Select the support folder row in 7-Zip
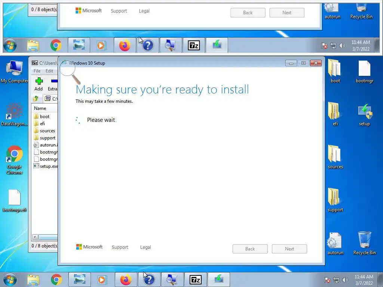The height and width of the screenshot is (287, 383). (45, 138)
